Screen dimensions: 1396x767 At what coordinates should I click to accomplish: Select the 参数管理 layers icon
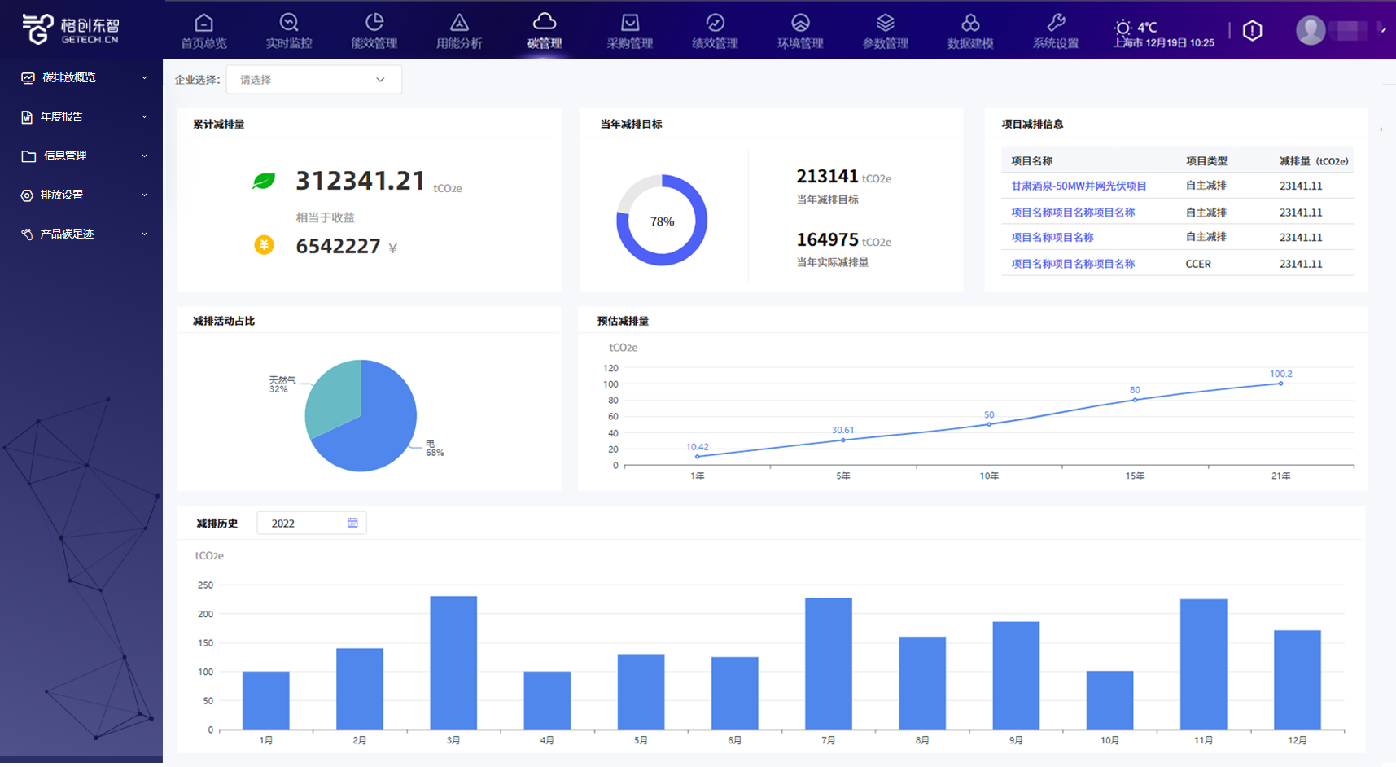886,23
